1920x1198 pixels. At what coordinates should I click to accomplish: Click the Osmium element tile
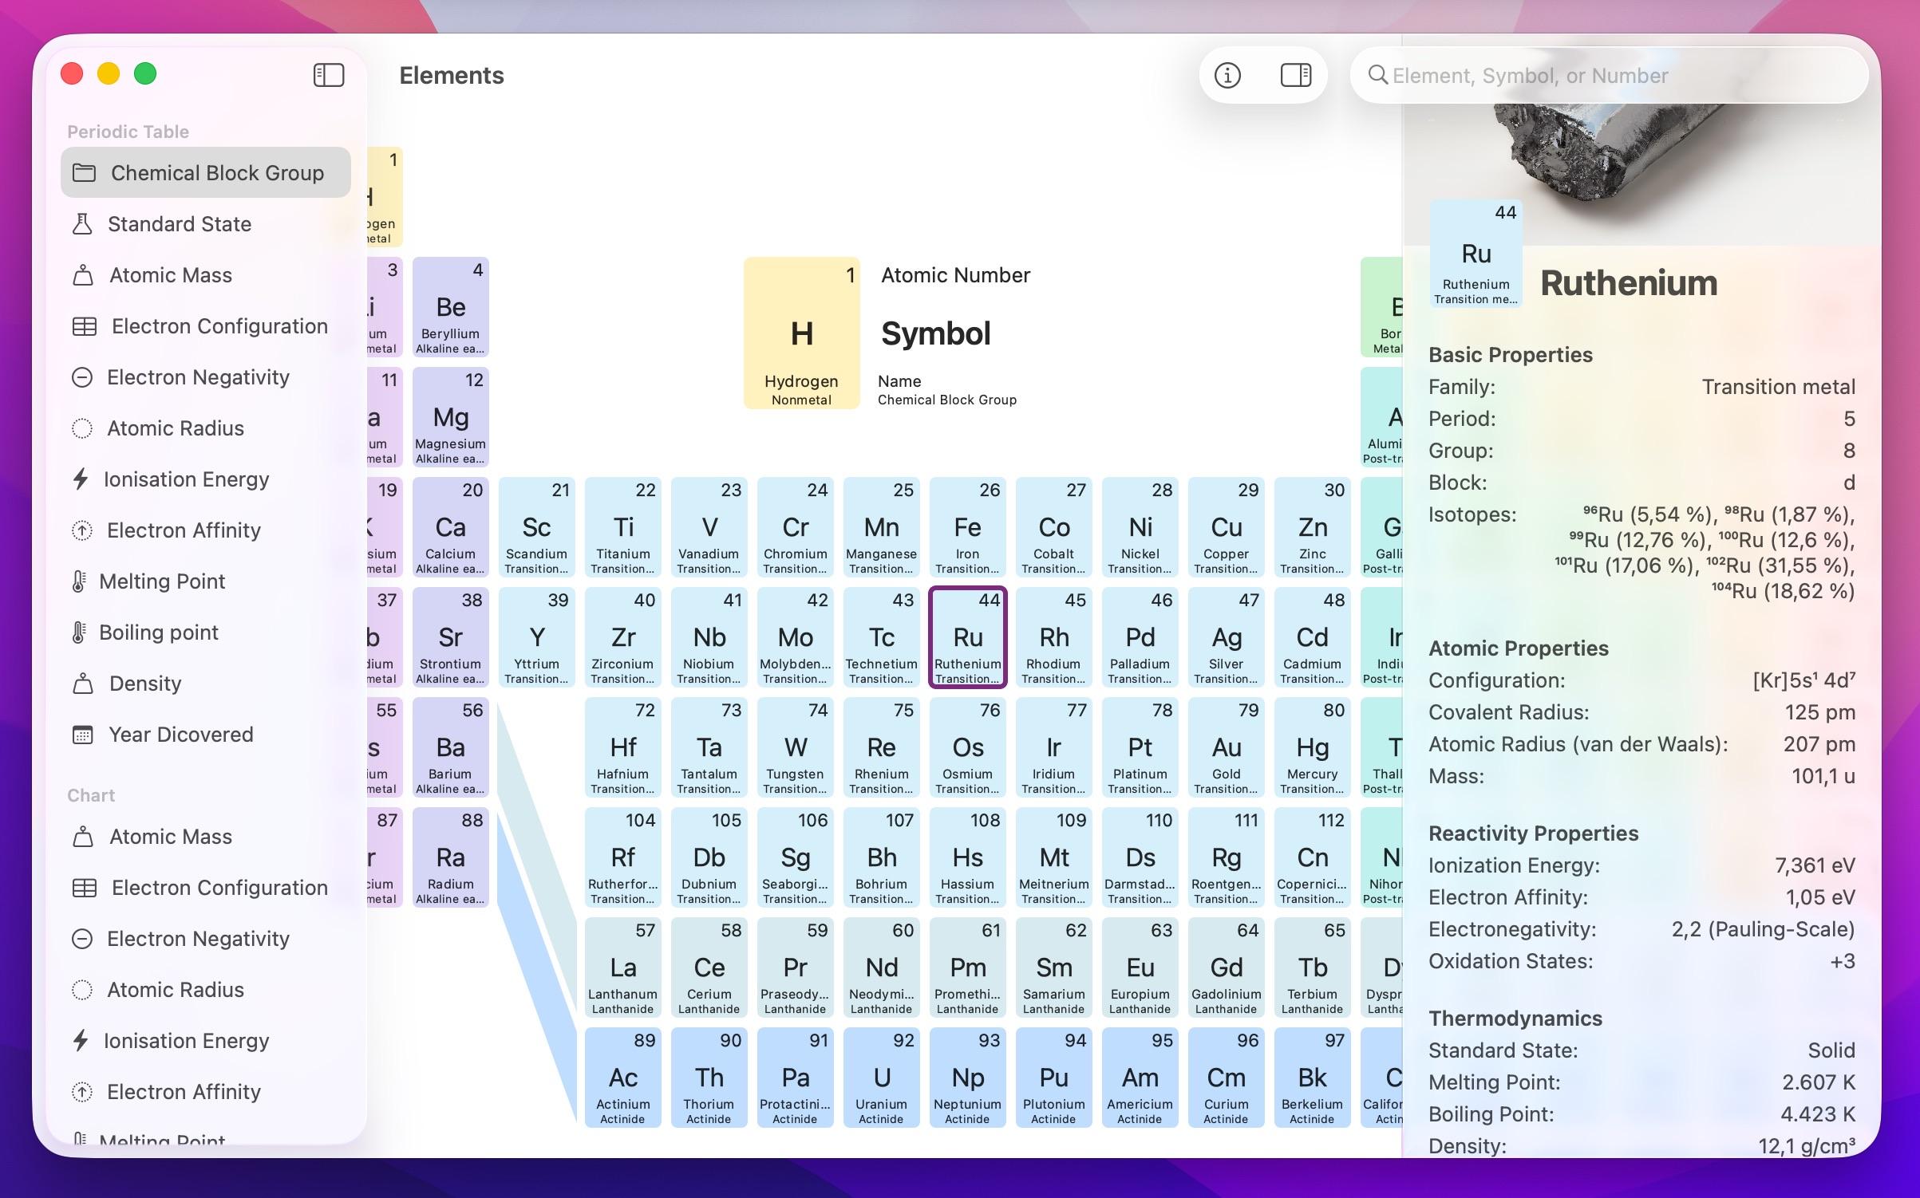point(968,747)
